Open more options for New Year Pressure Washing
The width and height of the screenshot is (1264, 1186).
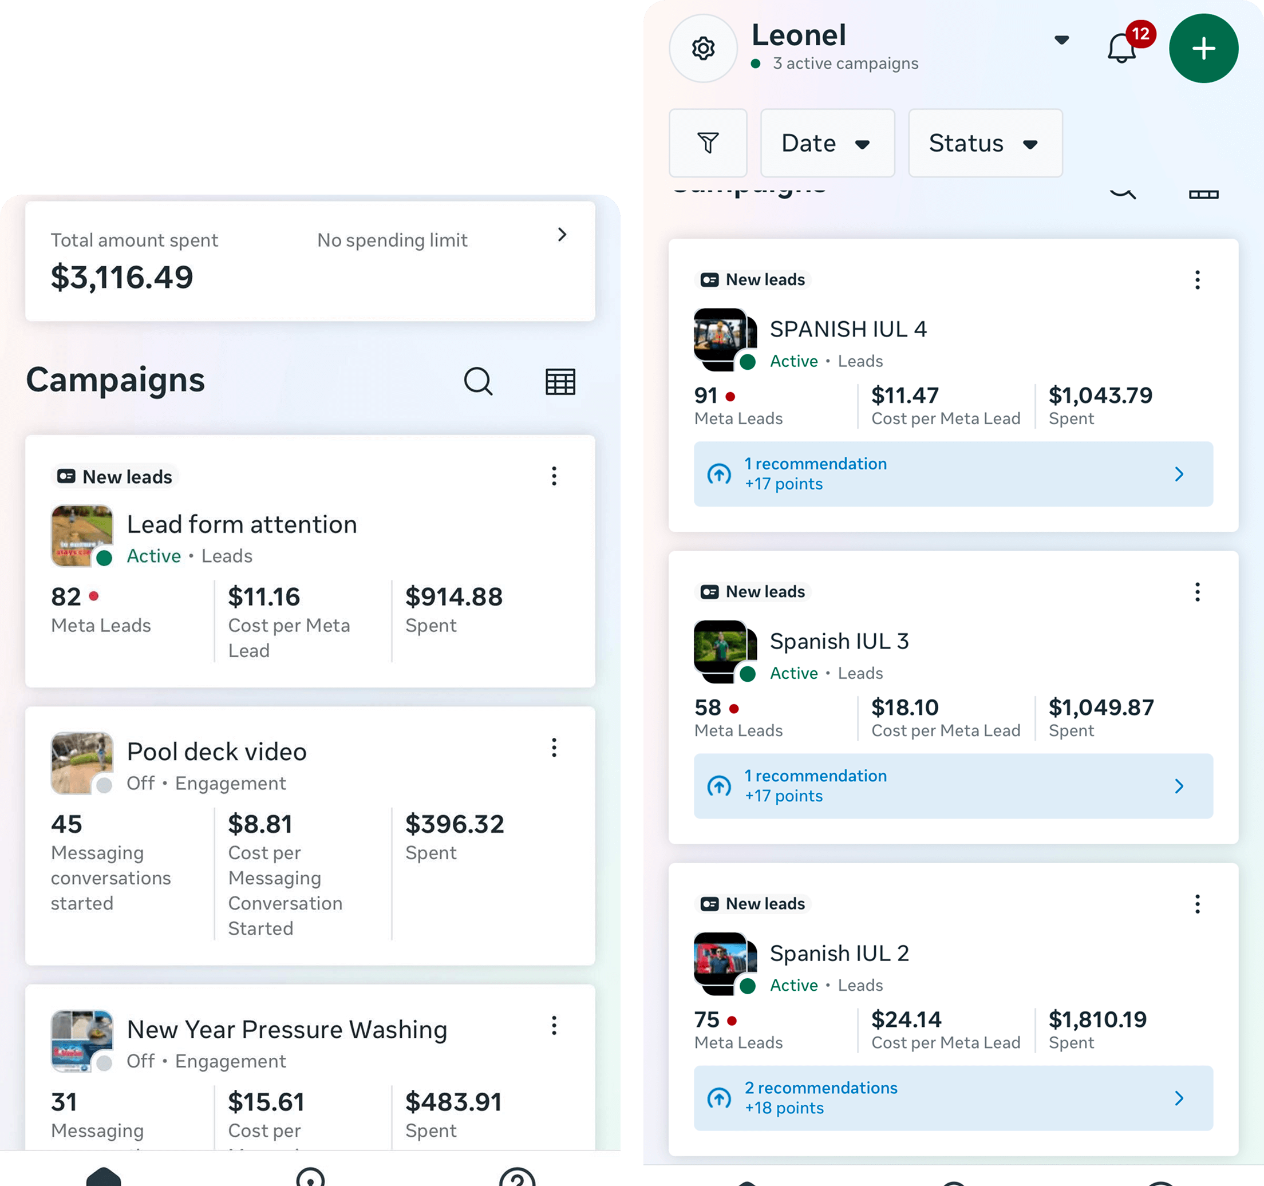pyautogui.click(x=554, y=1026)
